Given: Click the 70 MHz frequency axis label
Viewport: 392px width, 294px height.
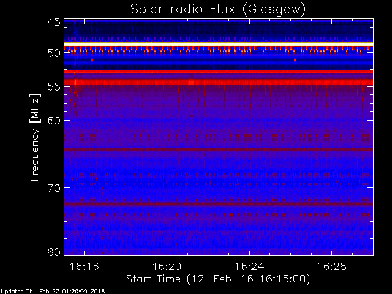Looking at the screenshot, I should click(x=54, y=188).
